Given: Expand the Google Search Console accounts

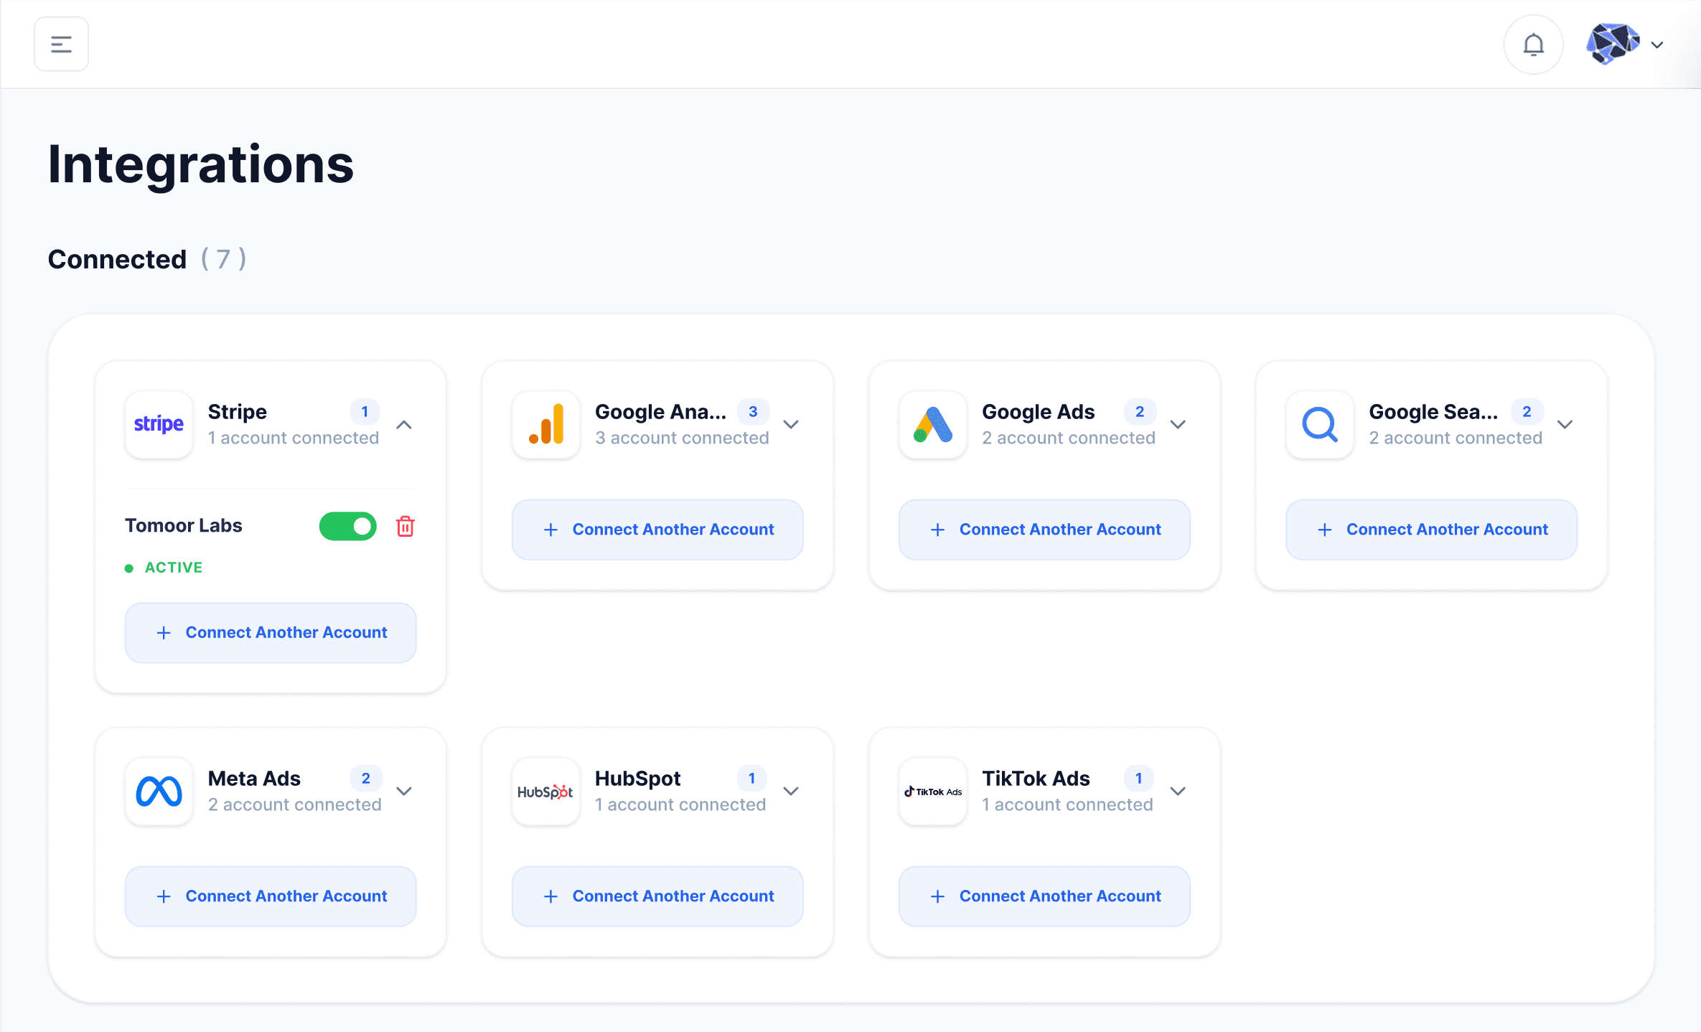Looking at the screenshot, I should pos(1565,424).
